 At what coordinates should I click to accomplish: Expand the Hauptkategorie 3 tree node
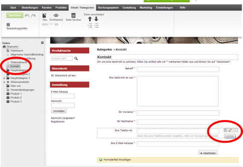4,78
